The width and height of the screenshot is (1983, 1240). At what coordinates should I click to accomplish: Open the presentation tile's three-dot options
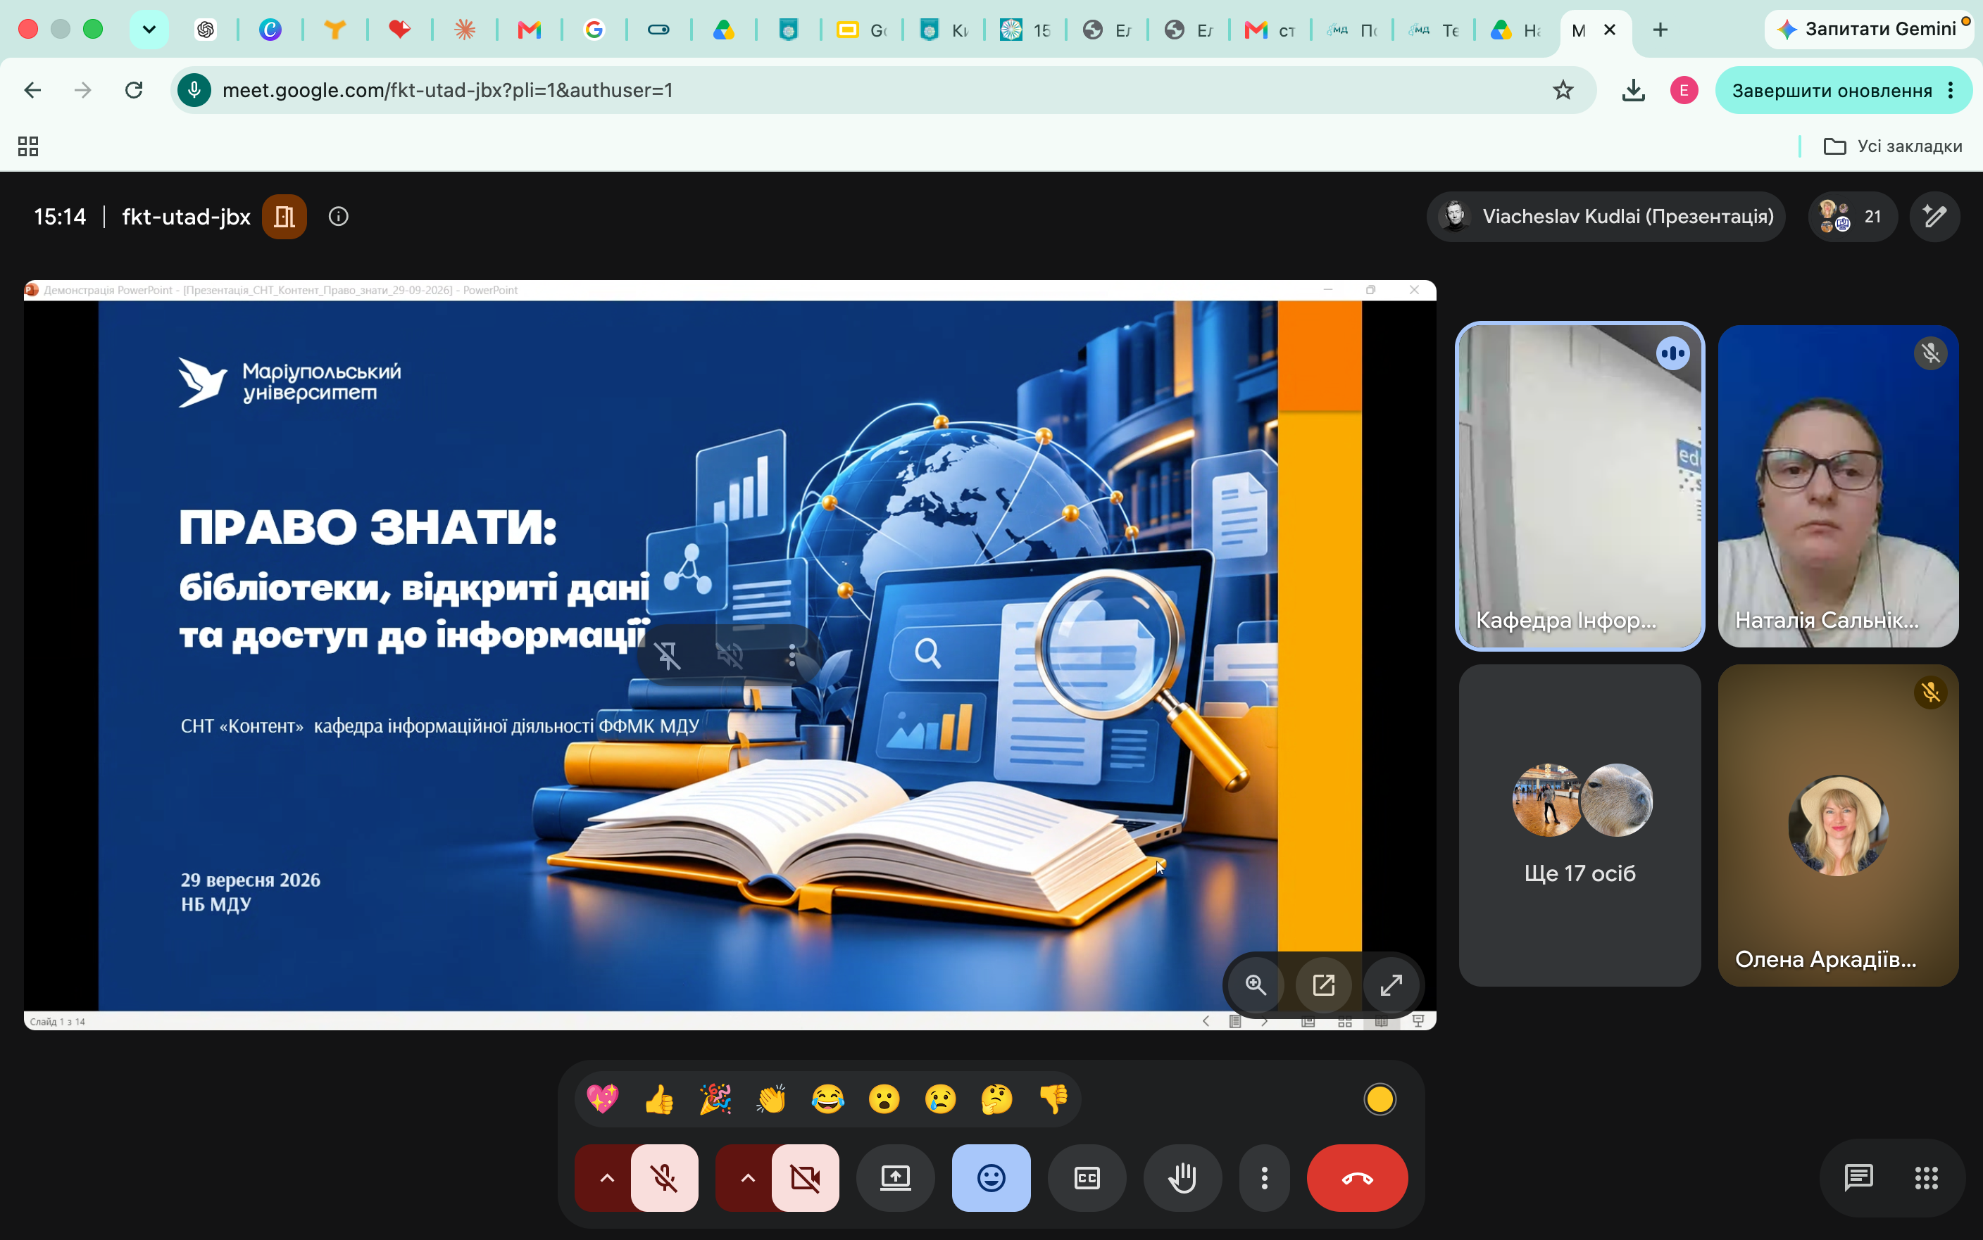point(792,655)
